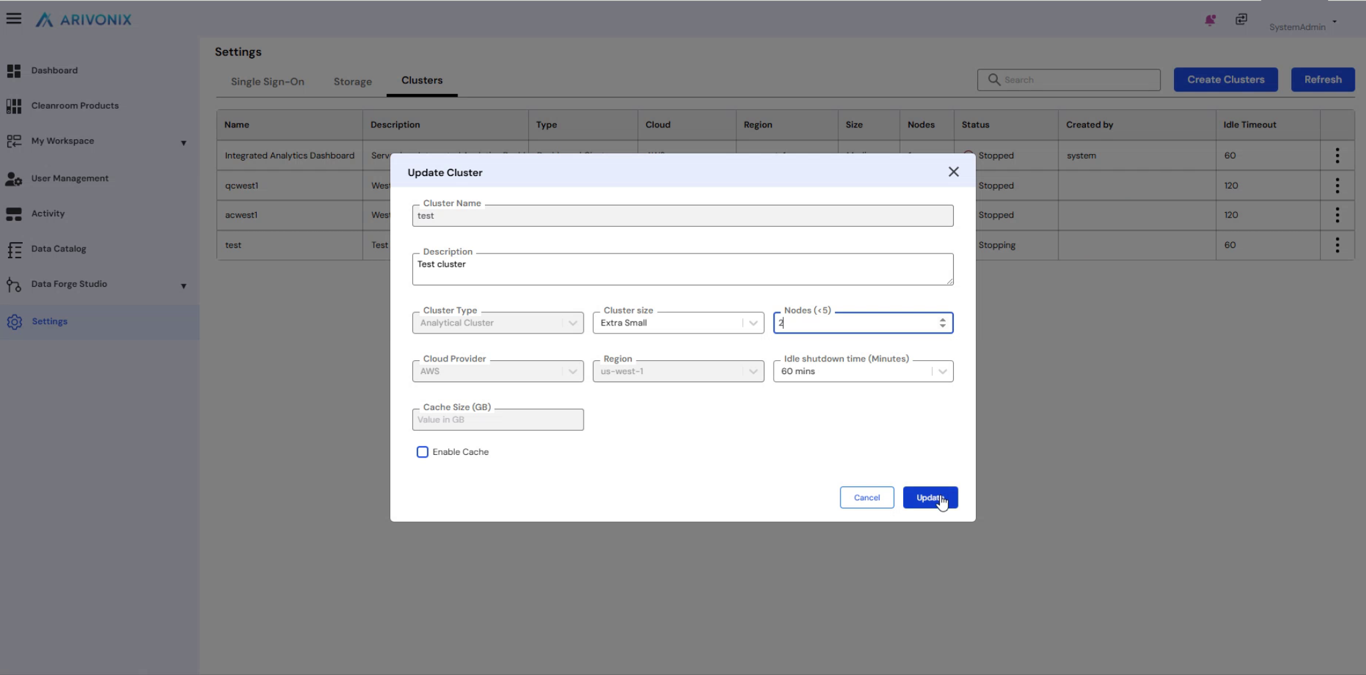Switch to the Storage tab
The image size is (1366, 675).
tap(352, 81)
